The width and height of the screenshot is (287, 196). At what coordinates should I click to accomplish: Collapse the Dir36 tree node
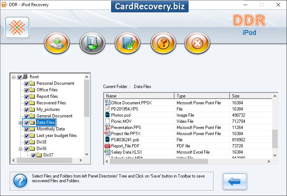(20, 149)
